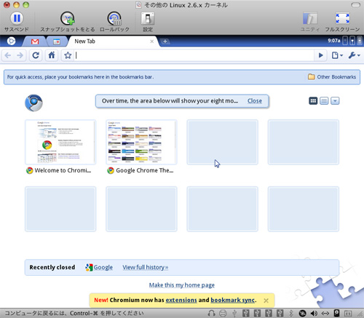Bookmark this page with the star icon
Screen dimensions: 364x318
68,55
